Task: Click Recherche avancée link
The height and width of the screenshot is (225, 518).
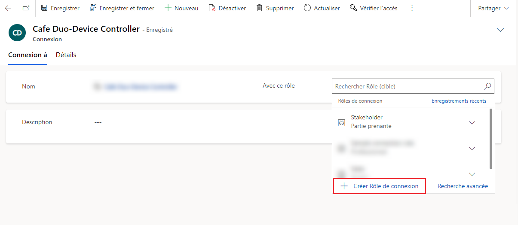Action: (463, 186)
